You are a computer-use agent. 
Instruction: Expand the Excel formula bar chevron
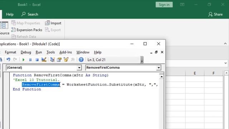coord(225,63)
